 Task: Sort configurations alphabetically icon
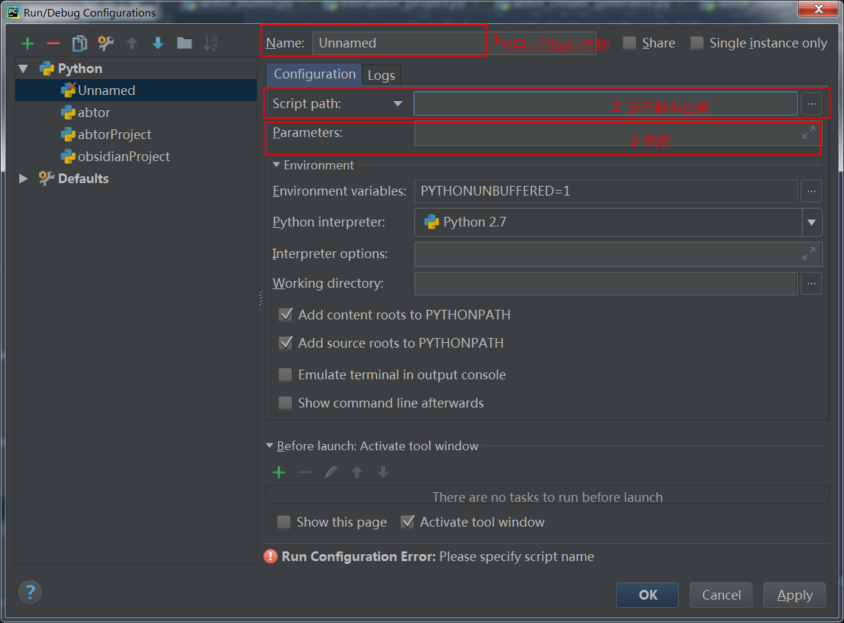point(210,43)
